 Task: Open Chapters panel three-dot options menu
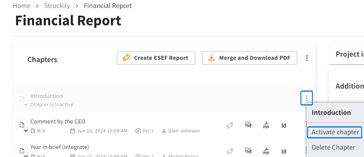(x=307, y=58)
